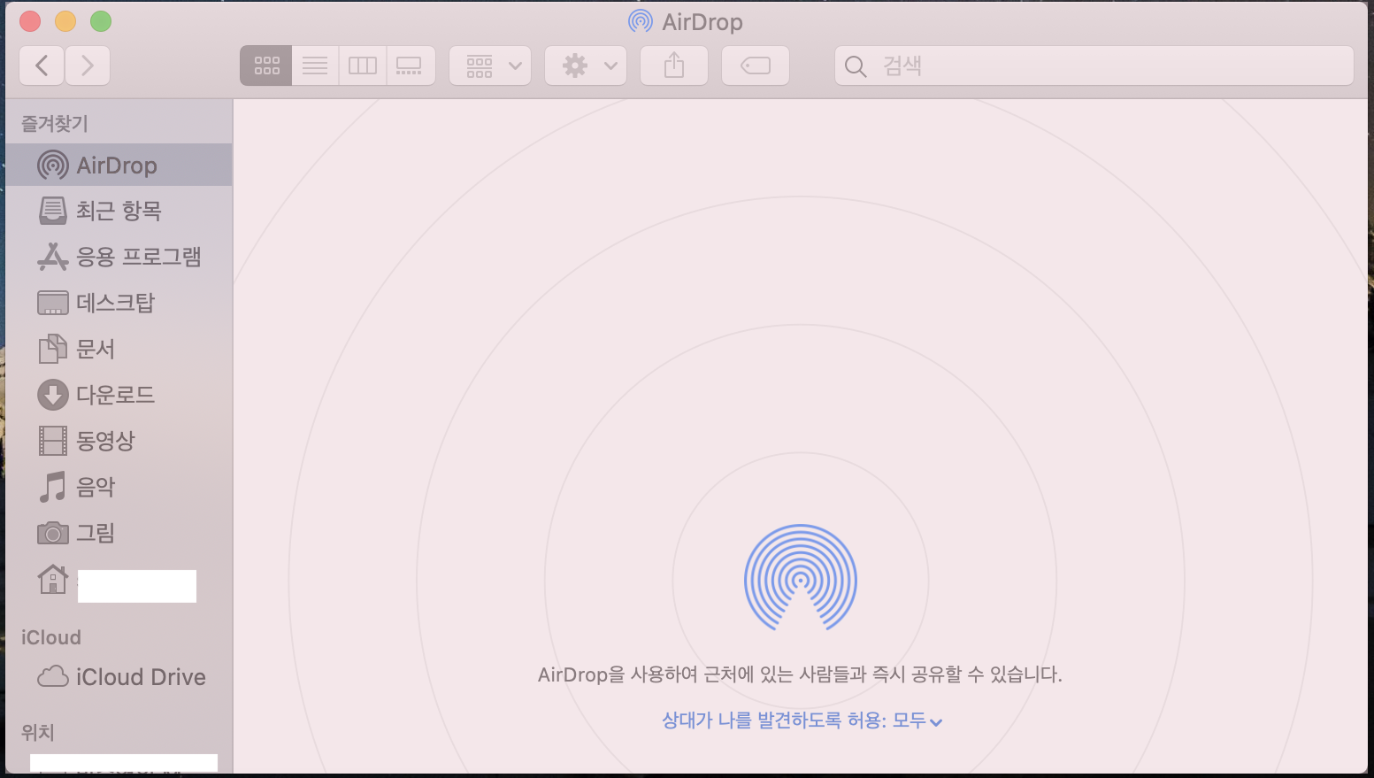Switch to icon view

[266, 65]
